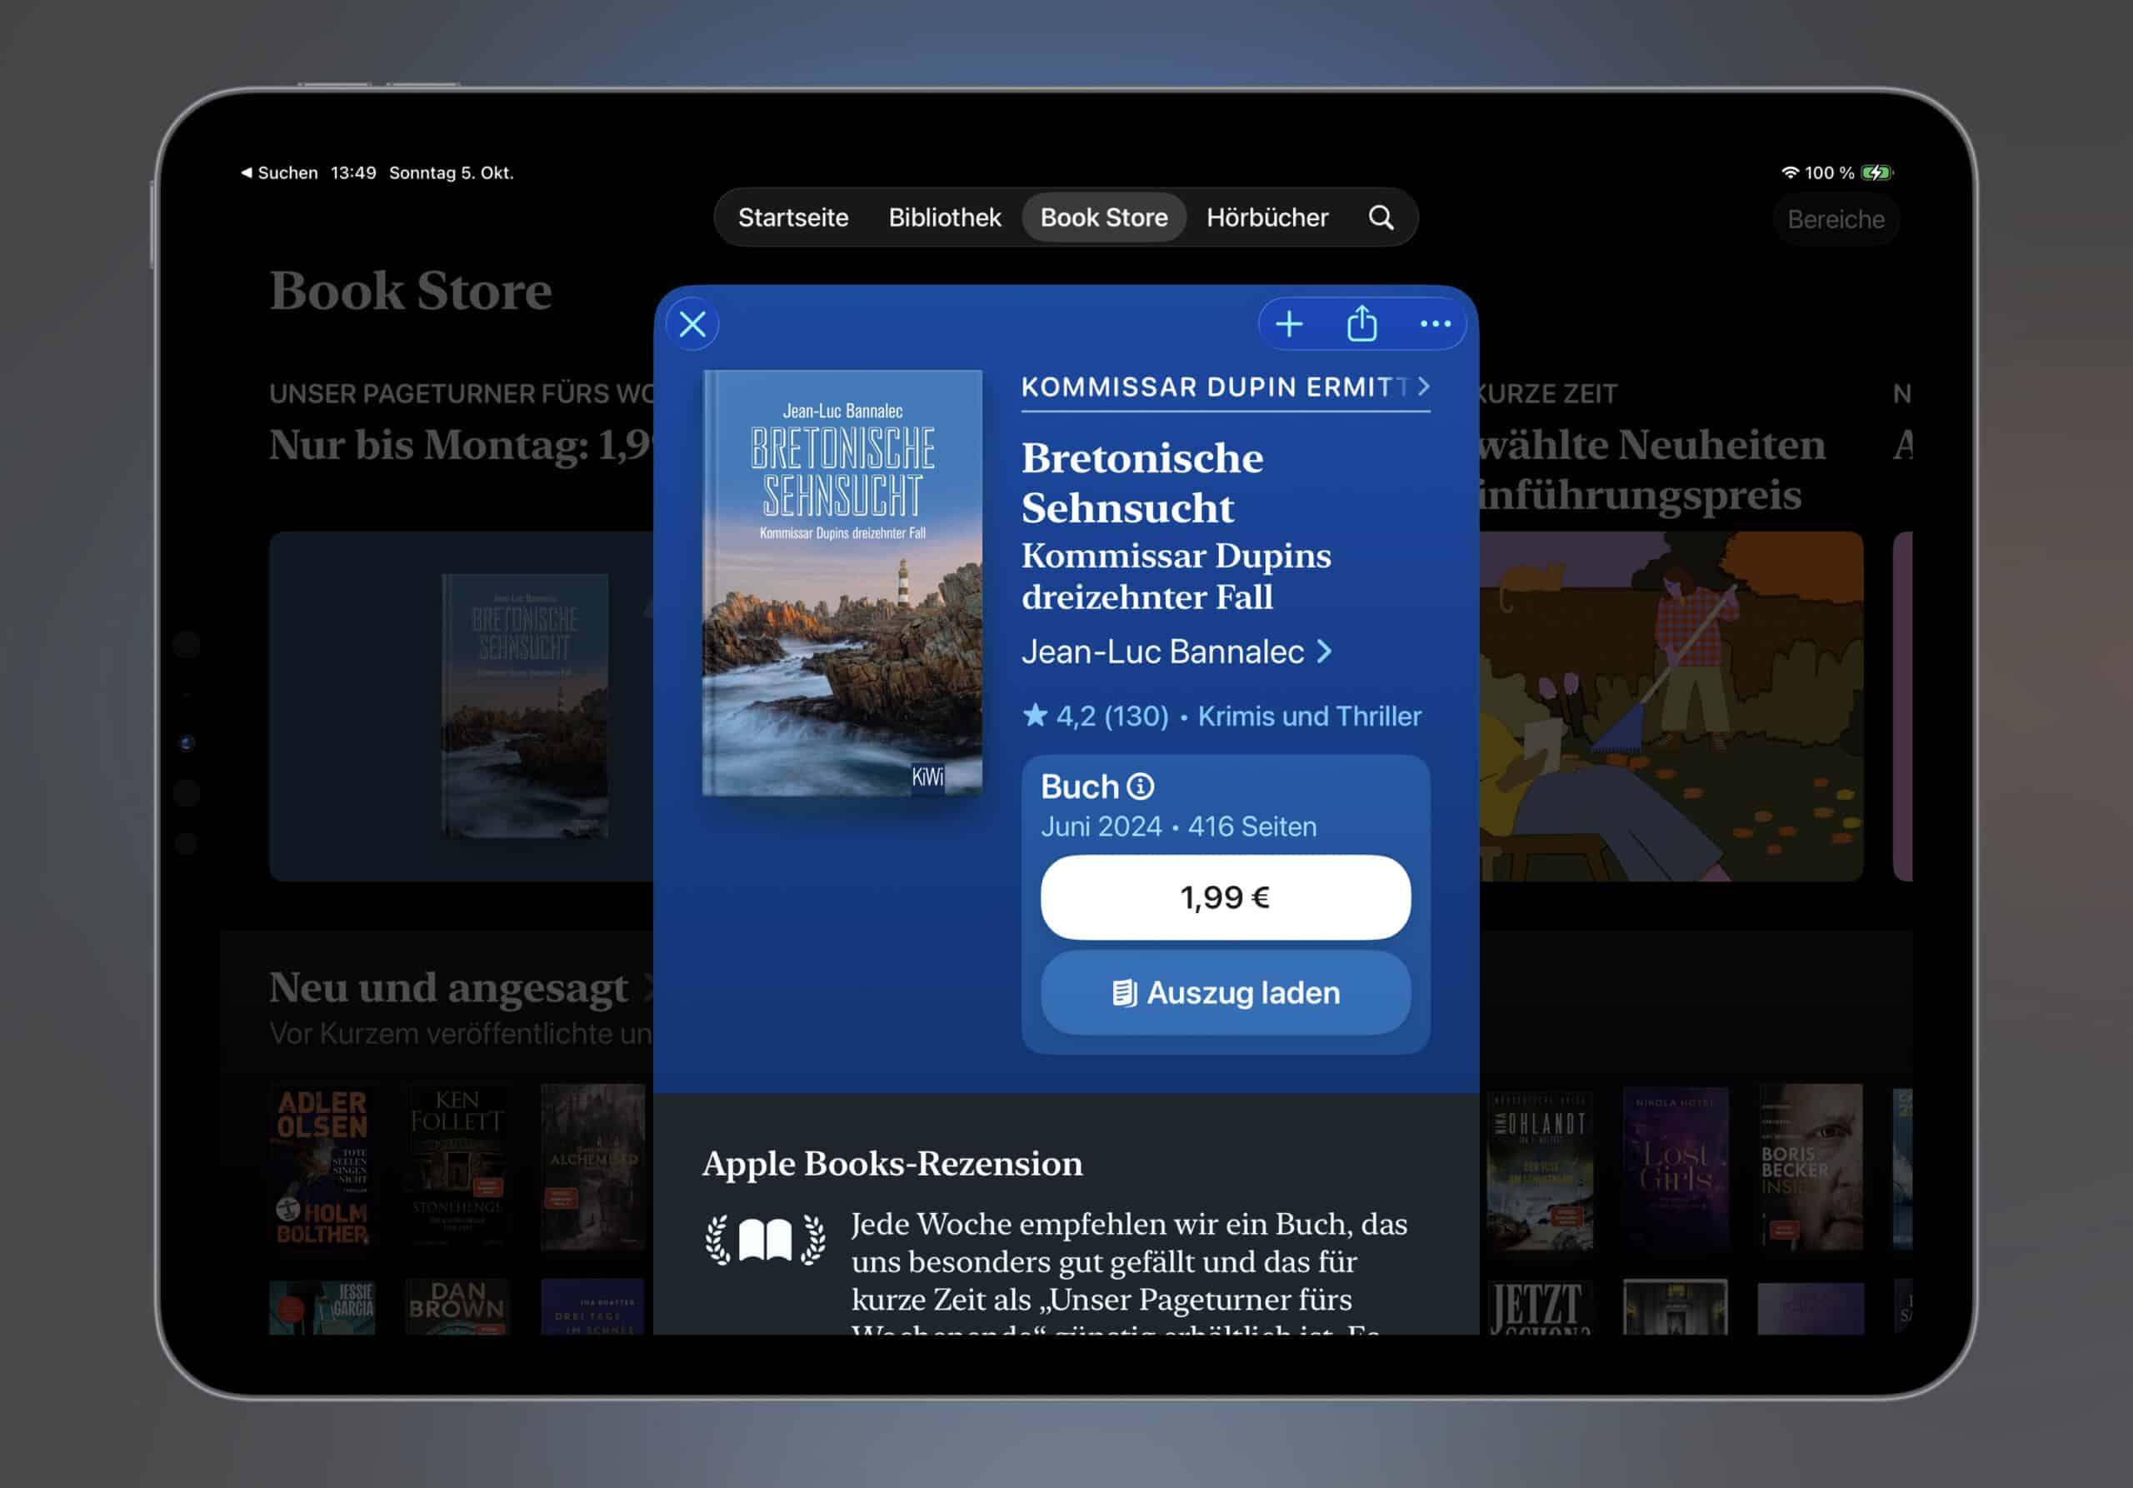This screenshot has height=1488, width=2133.
Task: Tap the Bereiche button
Action: 1835,220
